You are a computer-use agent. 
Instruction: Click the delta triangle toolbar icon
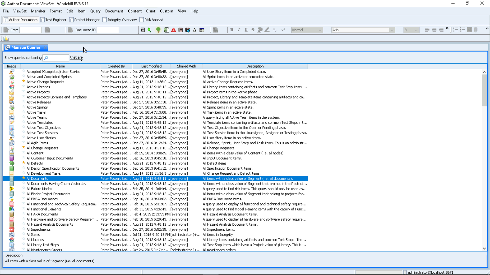pos(195,30)
